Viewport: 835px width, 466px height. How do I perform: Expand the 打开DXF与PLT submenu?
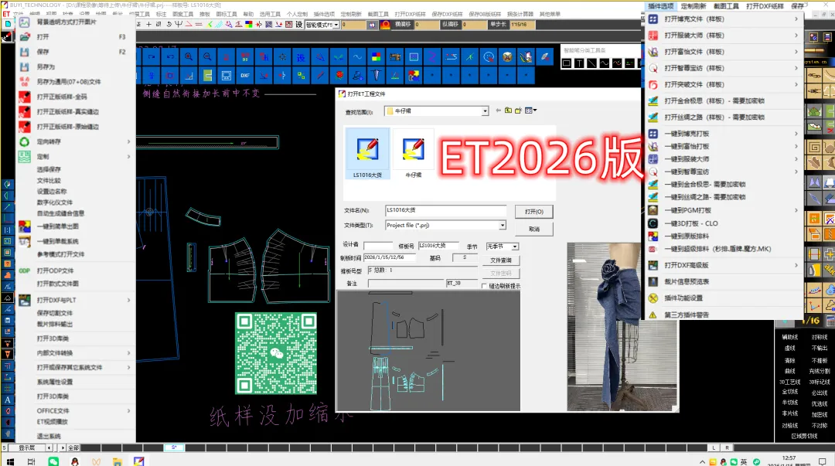[x=74, y=301]
